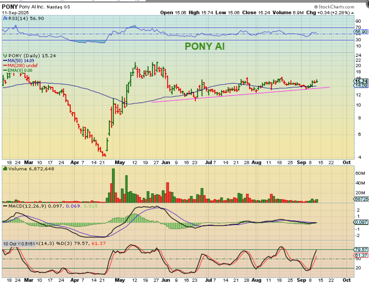This screenshot has height=284, width=369.
Task: Click the 24 price level on price axis
Action: 358,55
